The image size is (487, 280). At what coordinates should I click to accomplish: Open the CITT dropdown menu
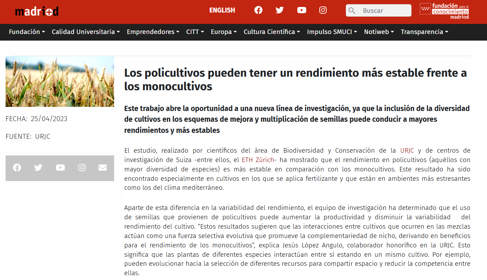pos(195,32)
